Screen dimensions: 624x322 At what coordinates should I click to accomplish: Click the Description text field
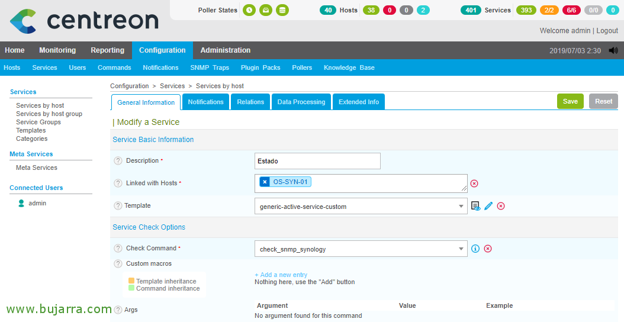pyautogui.click(x=317, y=161)
